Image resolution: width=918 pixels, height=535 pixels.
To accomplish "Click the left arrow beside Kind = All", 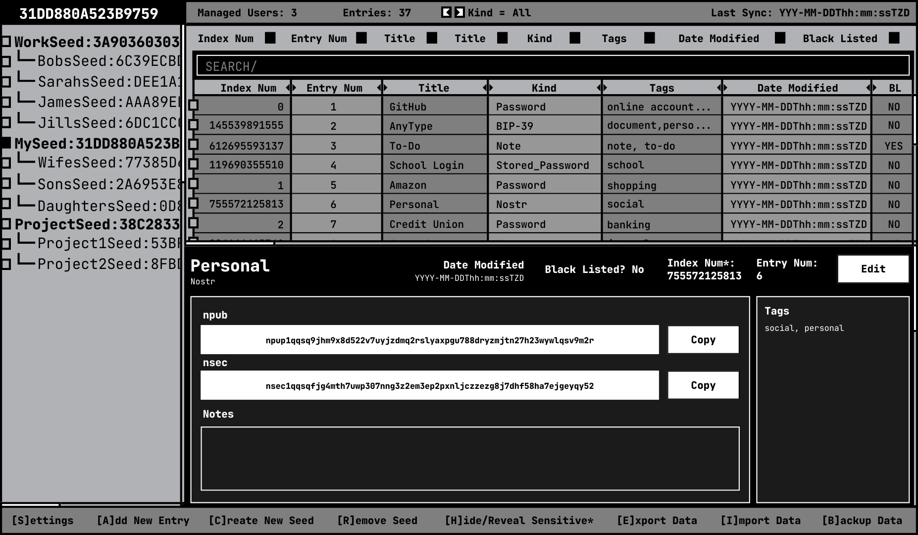I will tap(446, 12).
